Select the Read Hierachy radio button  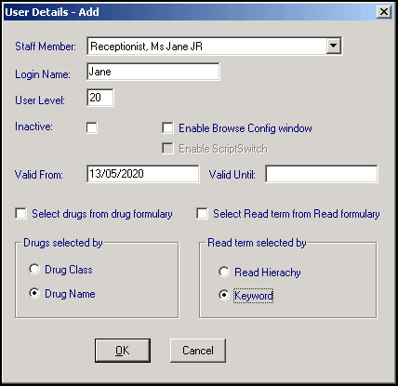pyautogui.click(x=224, y=272)
